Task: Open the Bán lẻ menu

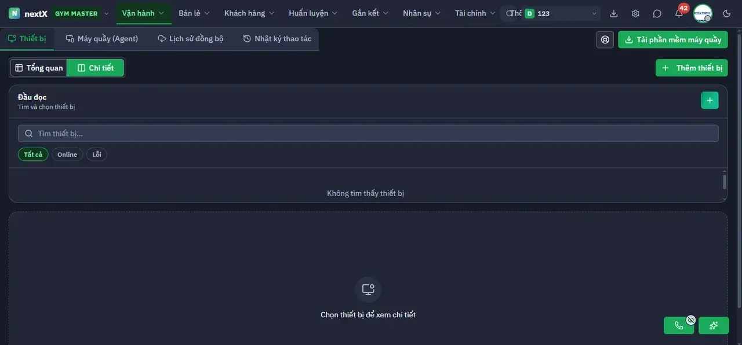Action: tap(194, 13)
